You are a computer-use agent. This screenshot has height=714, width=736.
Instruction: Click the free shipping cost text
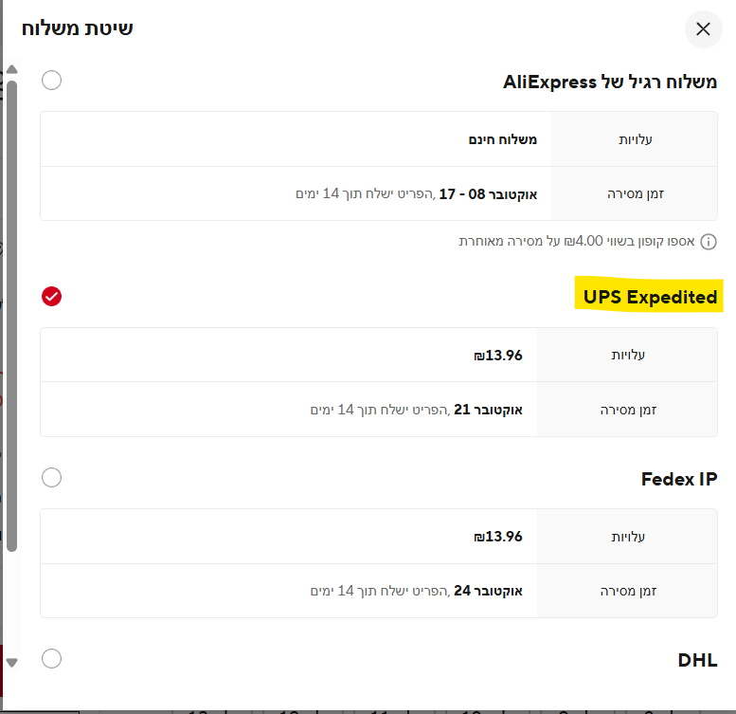[x=503, y=139]
